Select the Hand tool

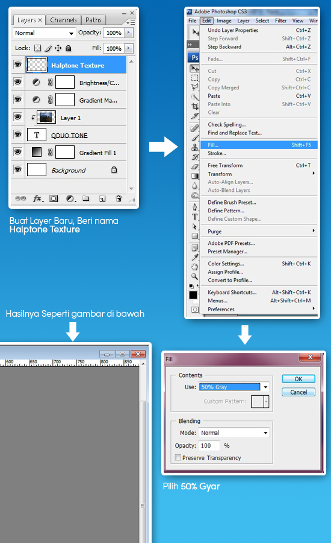coord(195,267)
